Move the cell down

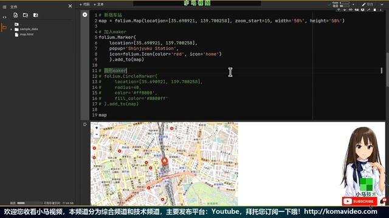[345, 10]
